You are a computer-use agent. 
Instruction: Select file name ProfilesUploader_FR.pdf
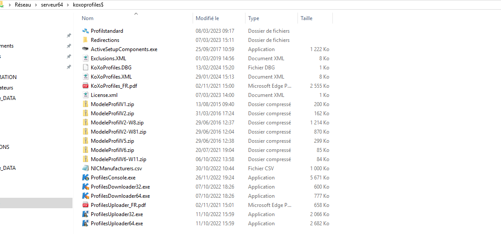(x=118, y=205)
